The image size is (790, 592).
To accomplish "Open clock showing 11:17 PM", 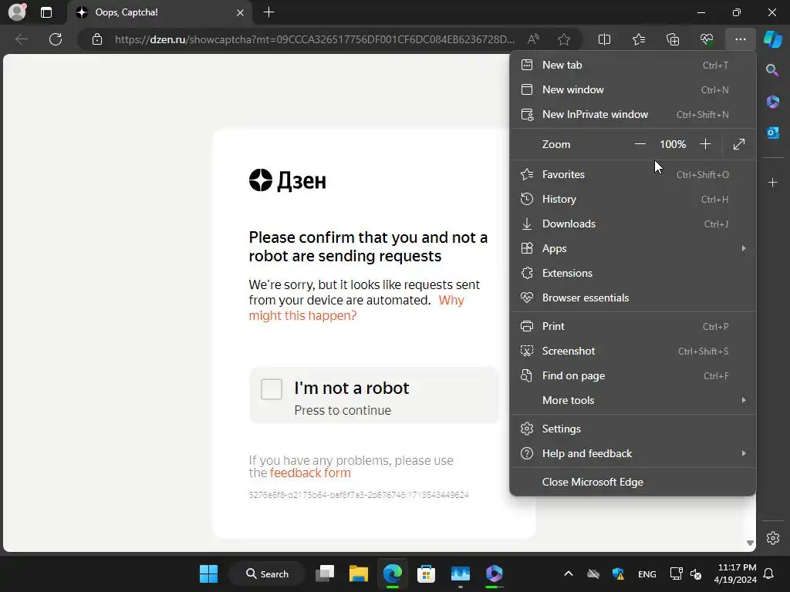I will coord(735,573).
